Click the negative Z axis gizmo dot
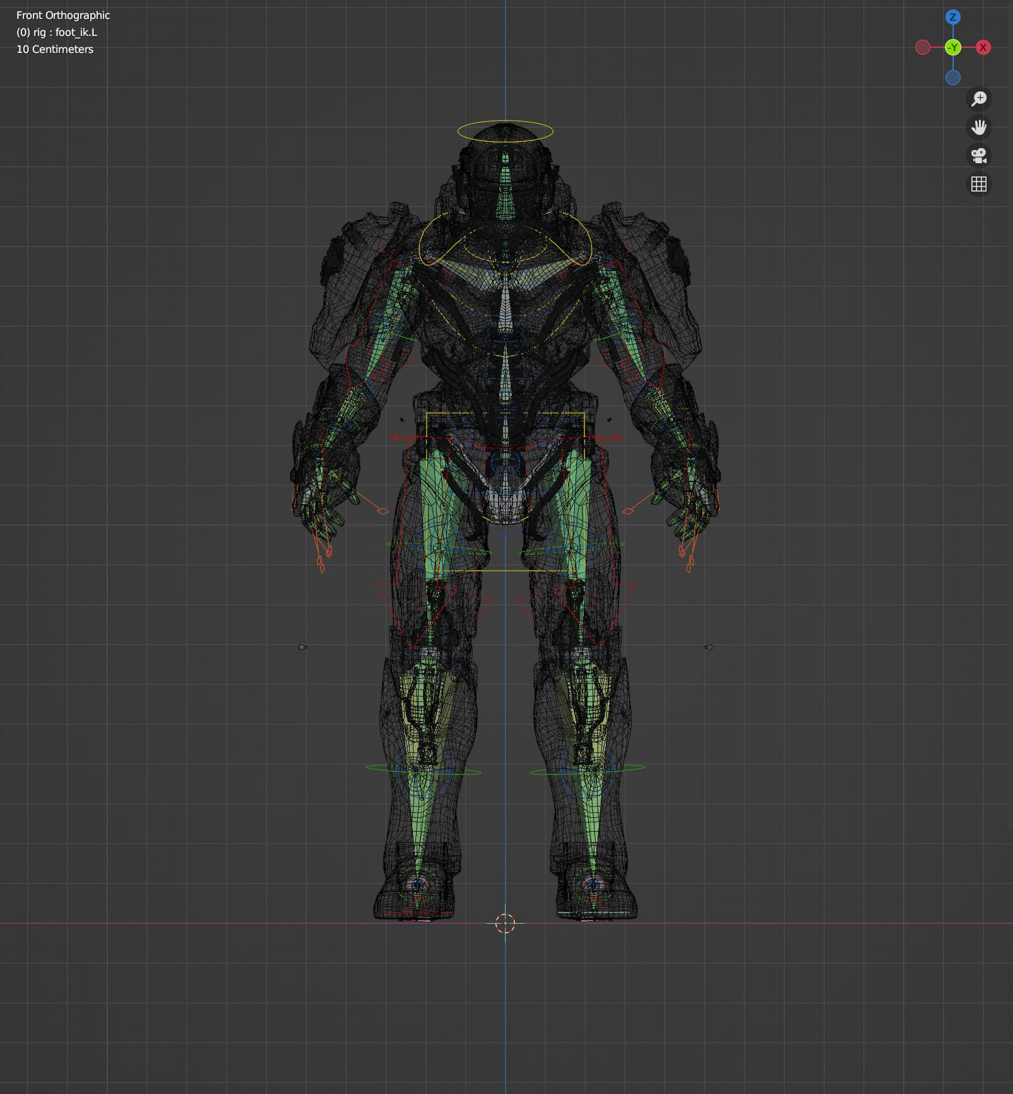The height and width of the screenshot is (1094, 1013). click(x=952, y=78)
